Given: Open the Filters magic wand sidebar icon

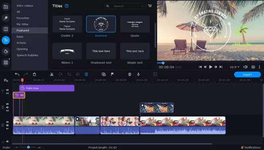Looking at the screenshot, I should point(6,18).
